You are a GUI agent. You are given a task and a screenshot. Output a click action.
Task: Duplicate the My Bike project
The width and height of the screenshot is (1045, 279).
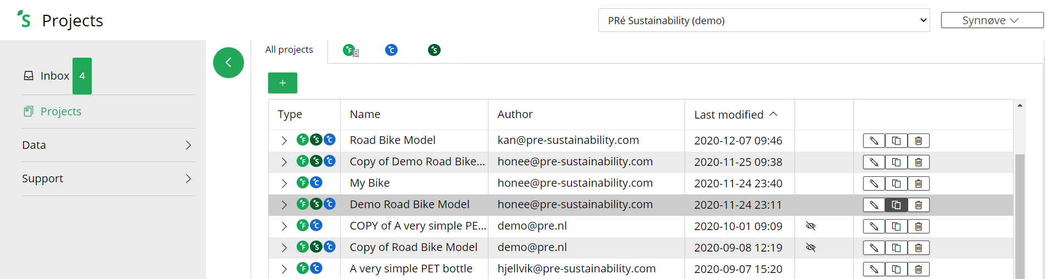tap(896, 183)
